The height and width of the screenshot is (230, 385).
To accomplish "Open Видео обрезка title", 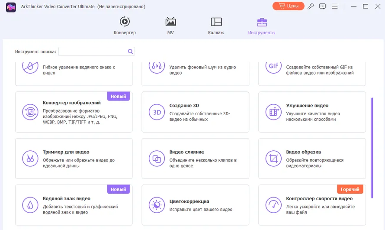I will pyautogui.click(x=304, y=152).
